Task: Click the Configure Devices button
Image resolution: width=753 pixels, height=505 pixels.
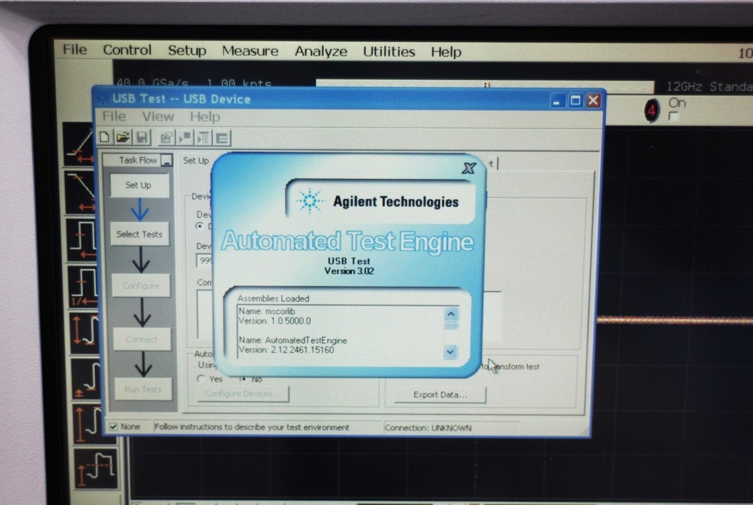Action: pos(243,394)
